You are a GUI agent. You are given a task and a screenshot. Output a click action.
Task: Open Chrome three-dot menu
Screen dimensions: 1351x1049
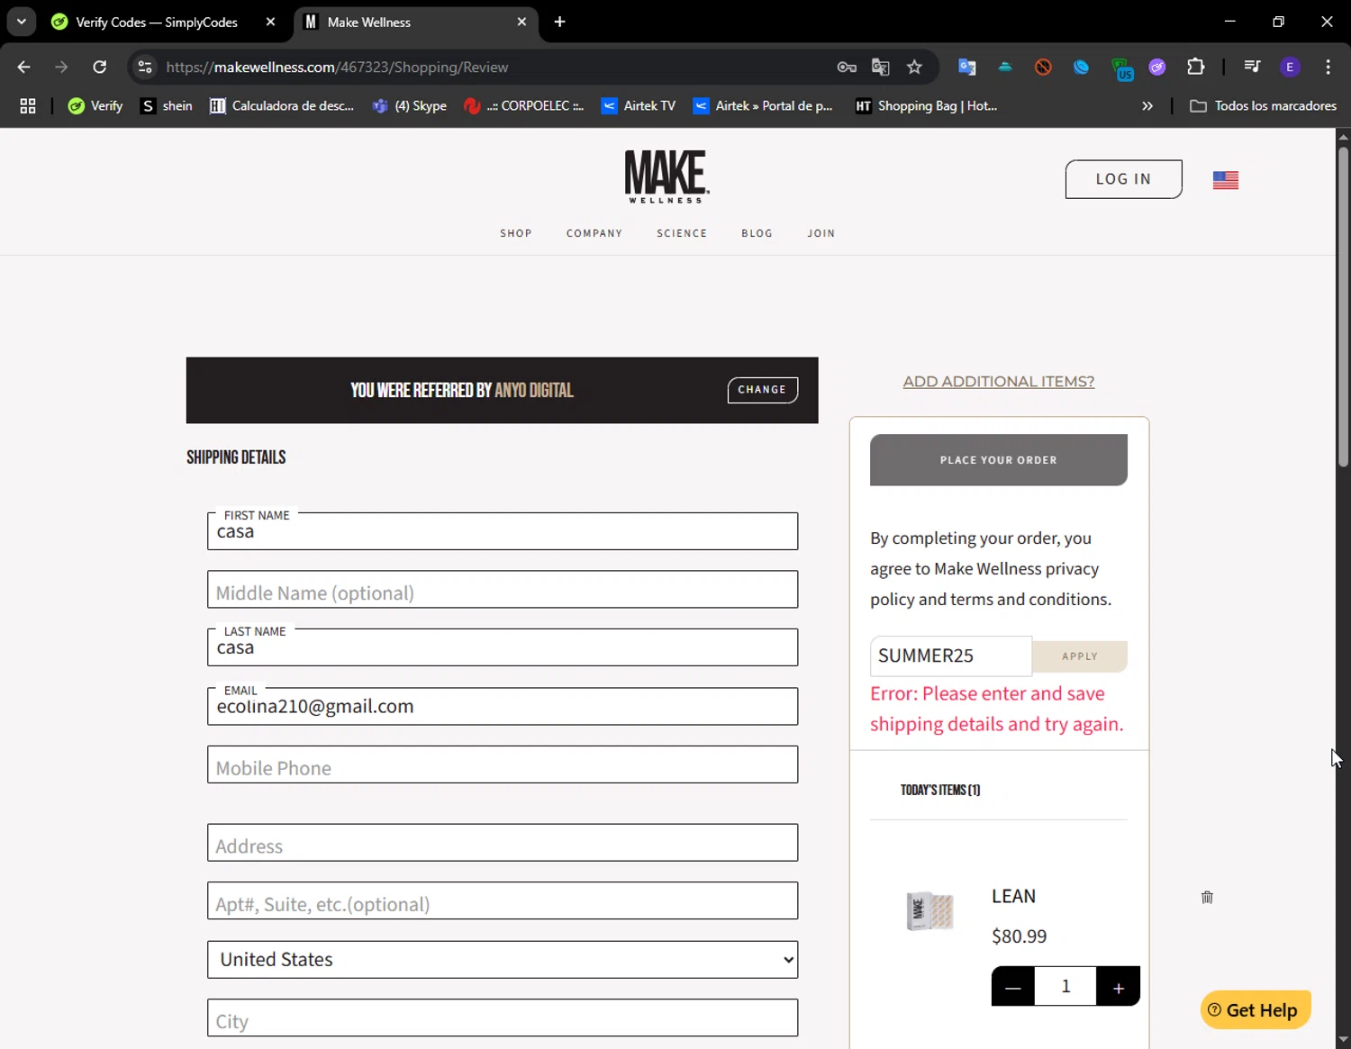coord(1328,67)
